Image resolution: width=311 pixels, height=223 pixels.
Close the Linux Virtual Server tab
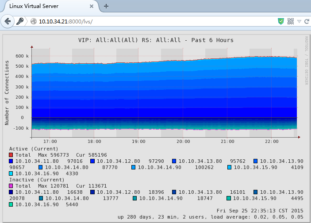click(92, 6)
